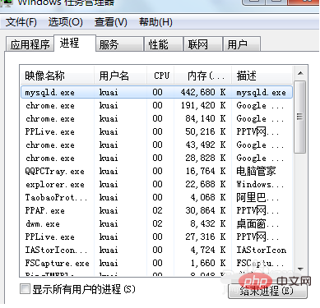Viewport: 320px width, 308px height.
Task: Select the 进程 tab
Action: 75,43
